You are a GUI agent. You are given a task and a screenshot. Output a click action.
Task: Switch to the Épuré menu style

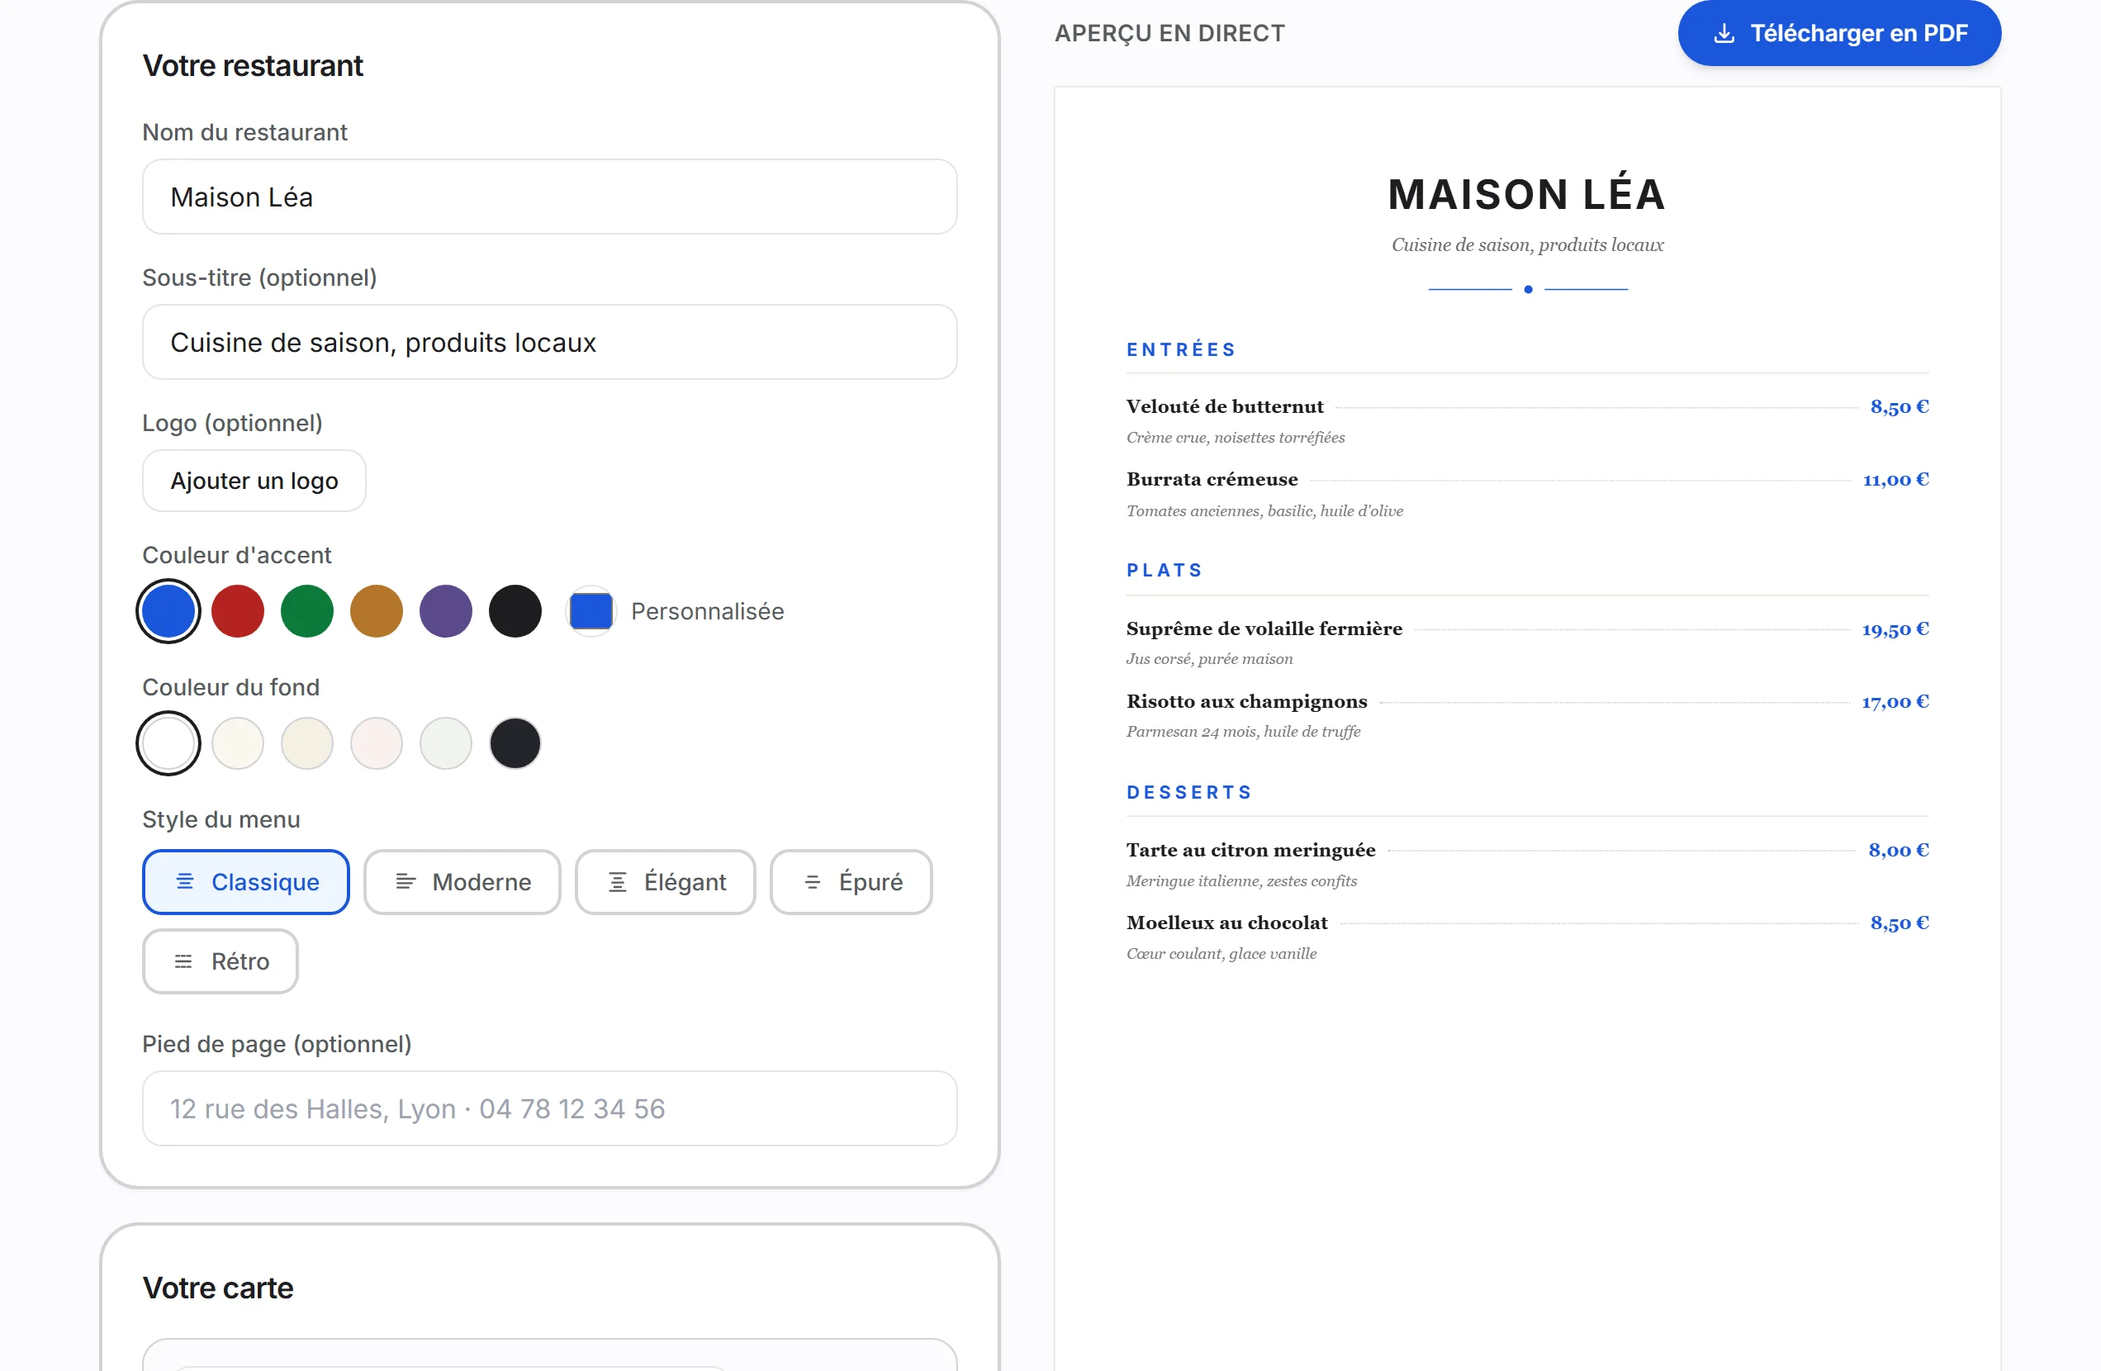click(851, 882)
